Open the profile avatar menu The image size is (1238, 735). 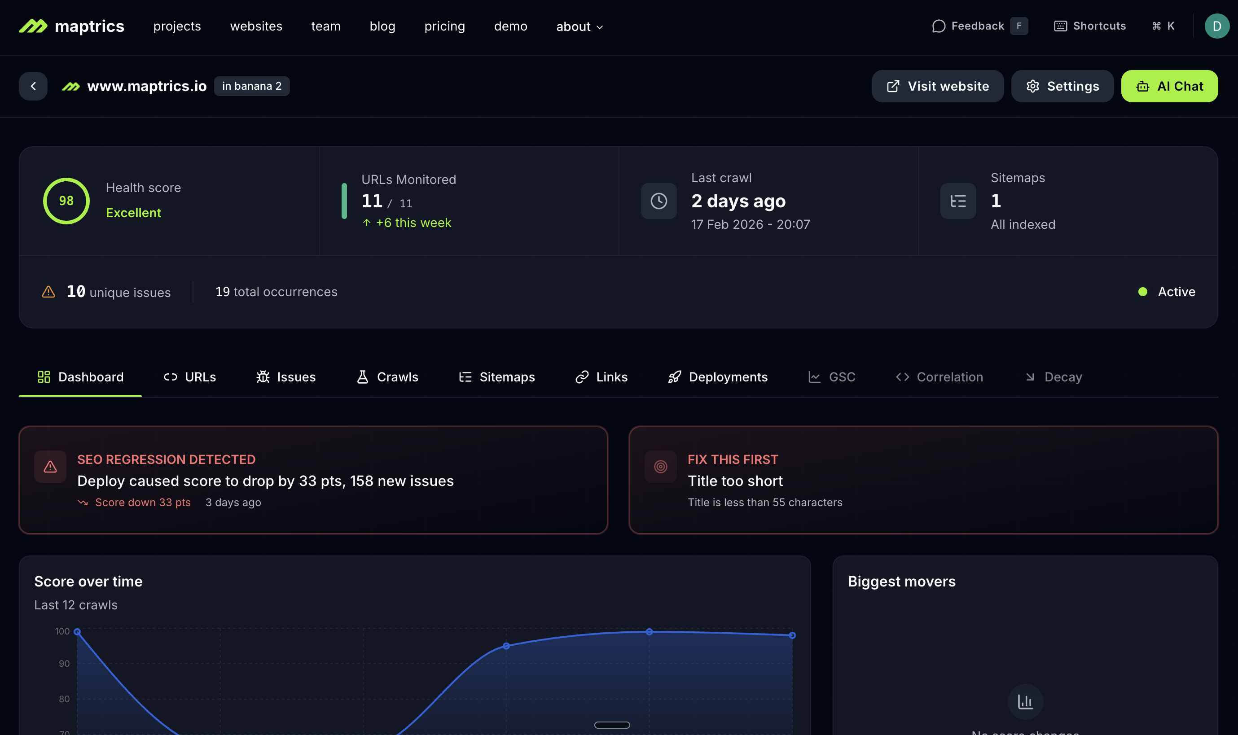click(x=1217, y=26)
